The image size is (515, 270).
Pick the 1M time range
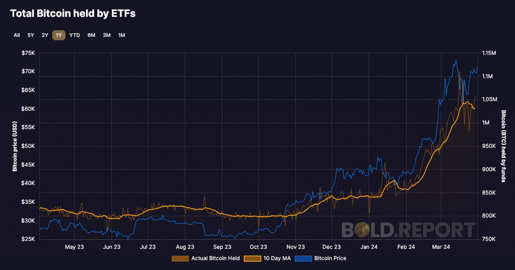[121, 35]
